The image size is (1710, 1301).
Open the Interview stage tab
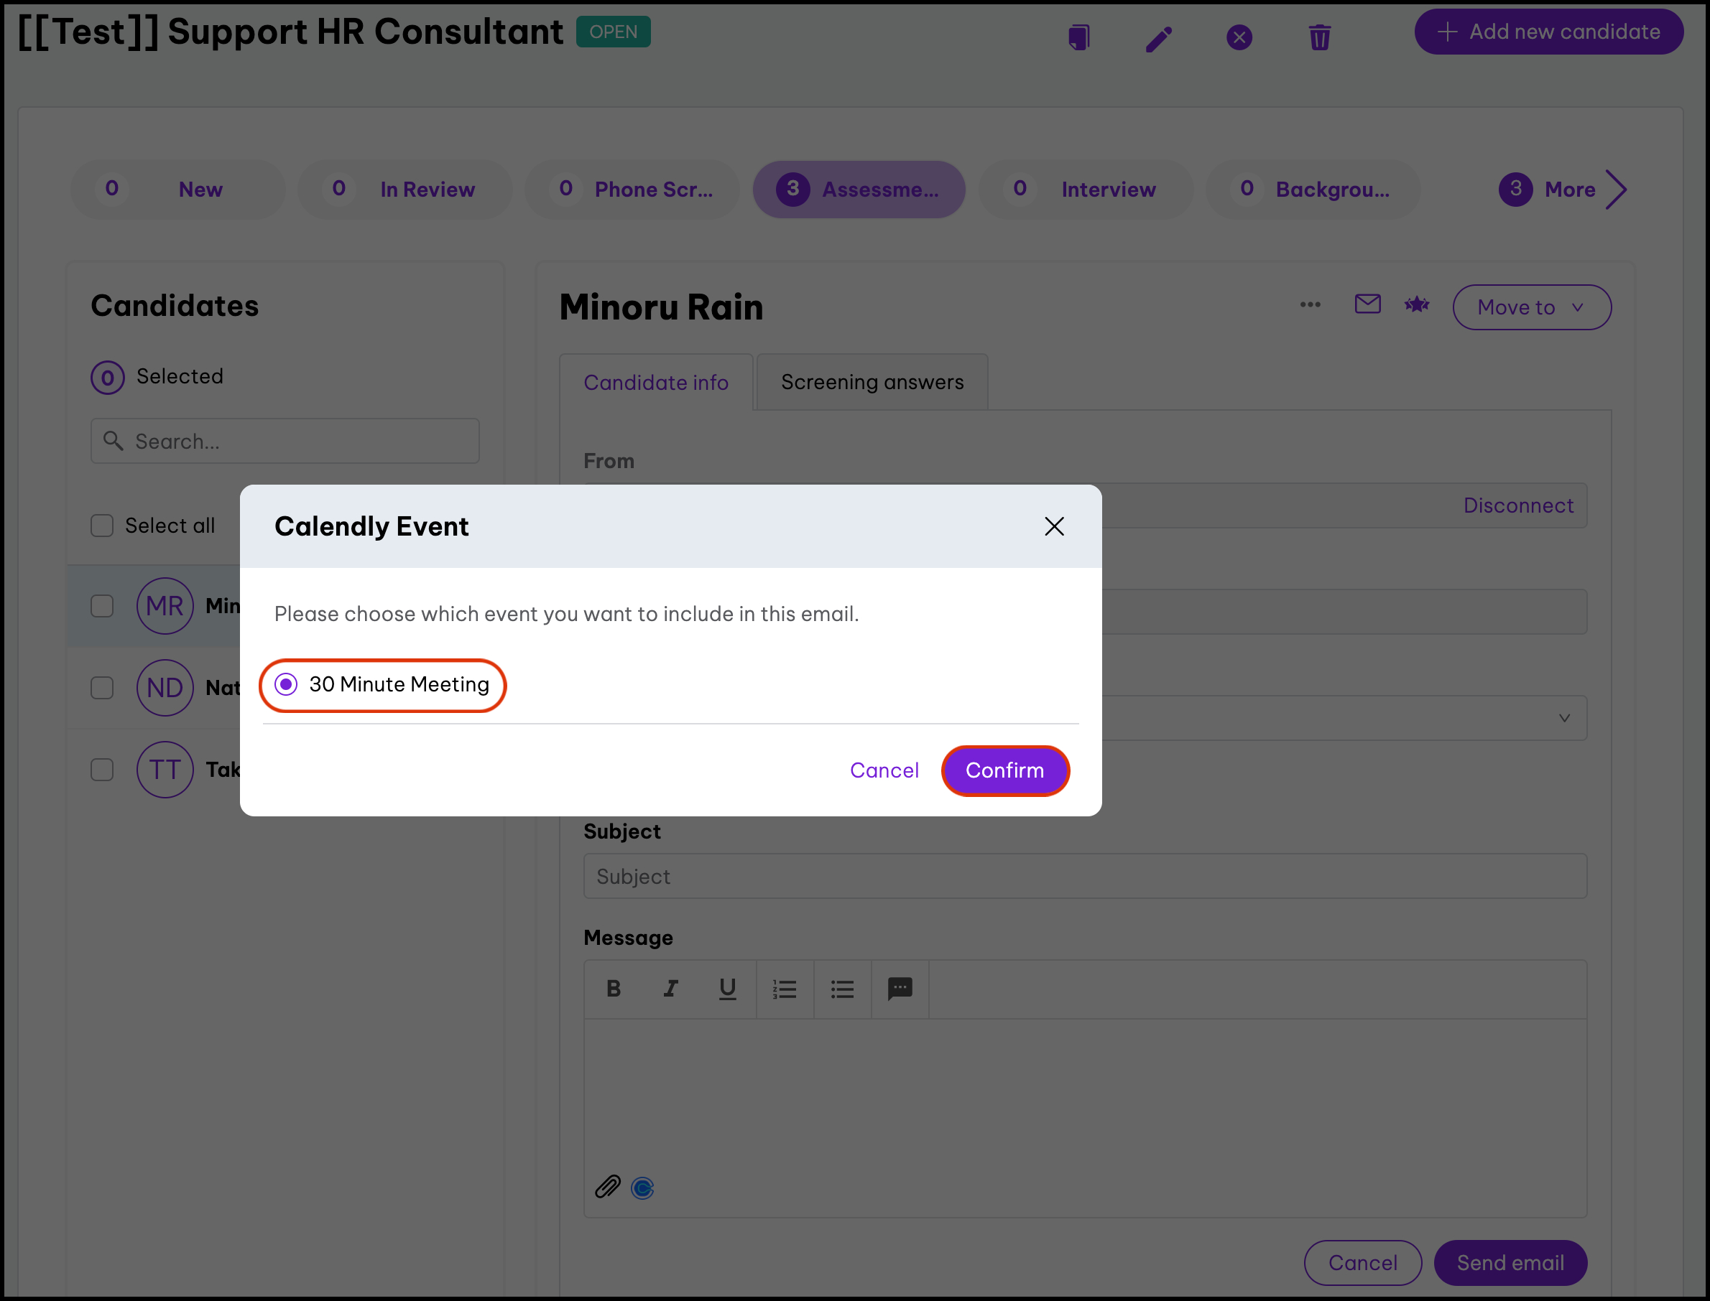(1086, 190)
